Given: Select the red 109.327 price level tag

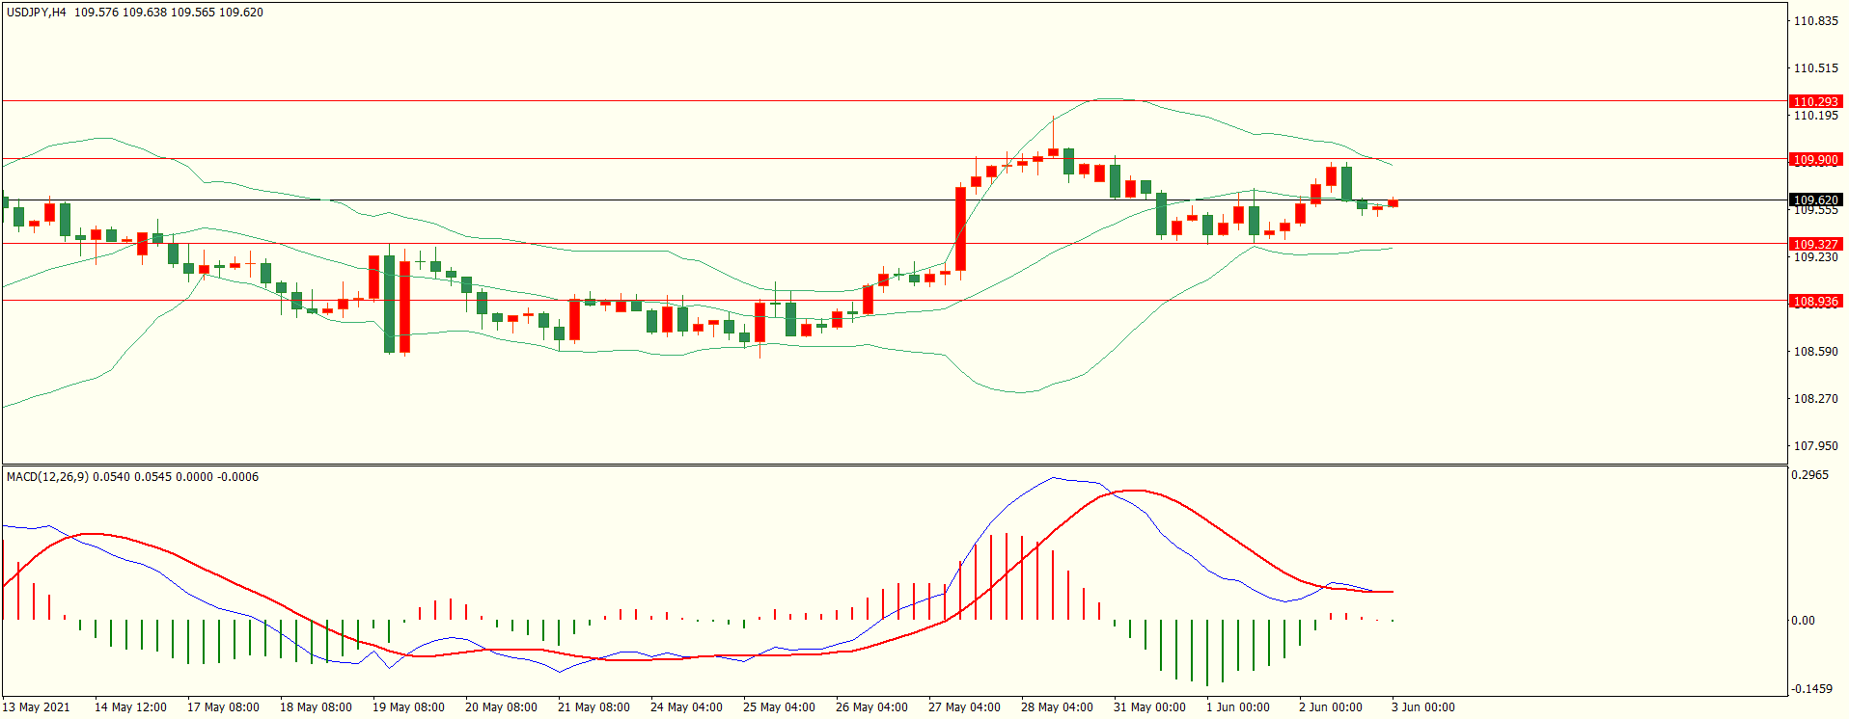Looking at the screenshot, I should pyautogui.click(x=1815, y=244).
